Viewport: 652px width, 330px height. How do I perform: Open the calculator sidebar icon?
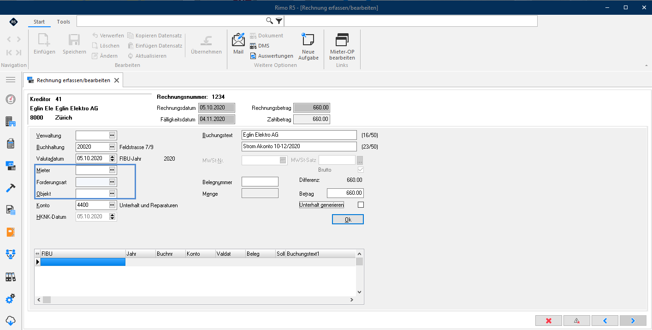coord(11,144)
